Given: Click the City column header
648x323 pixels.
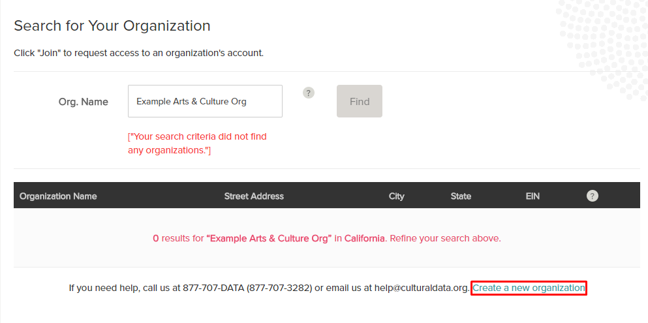Looking at the screenshot, I should tap(396, 196).
